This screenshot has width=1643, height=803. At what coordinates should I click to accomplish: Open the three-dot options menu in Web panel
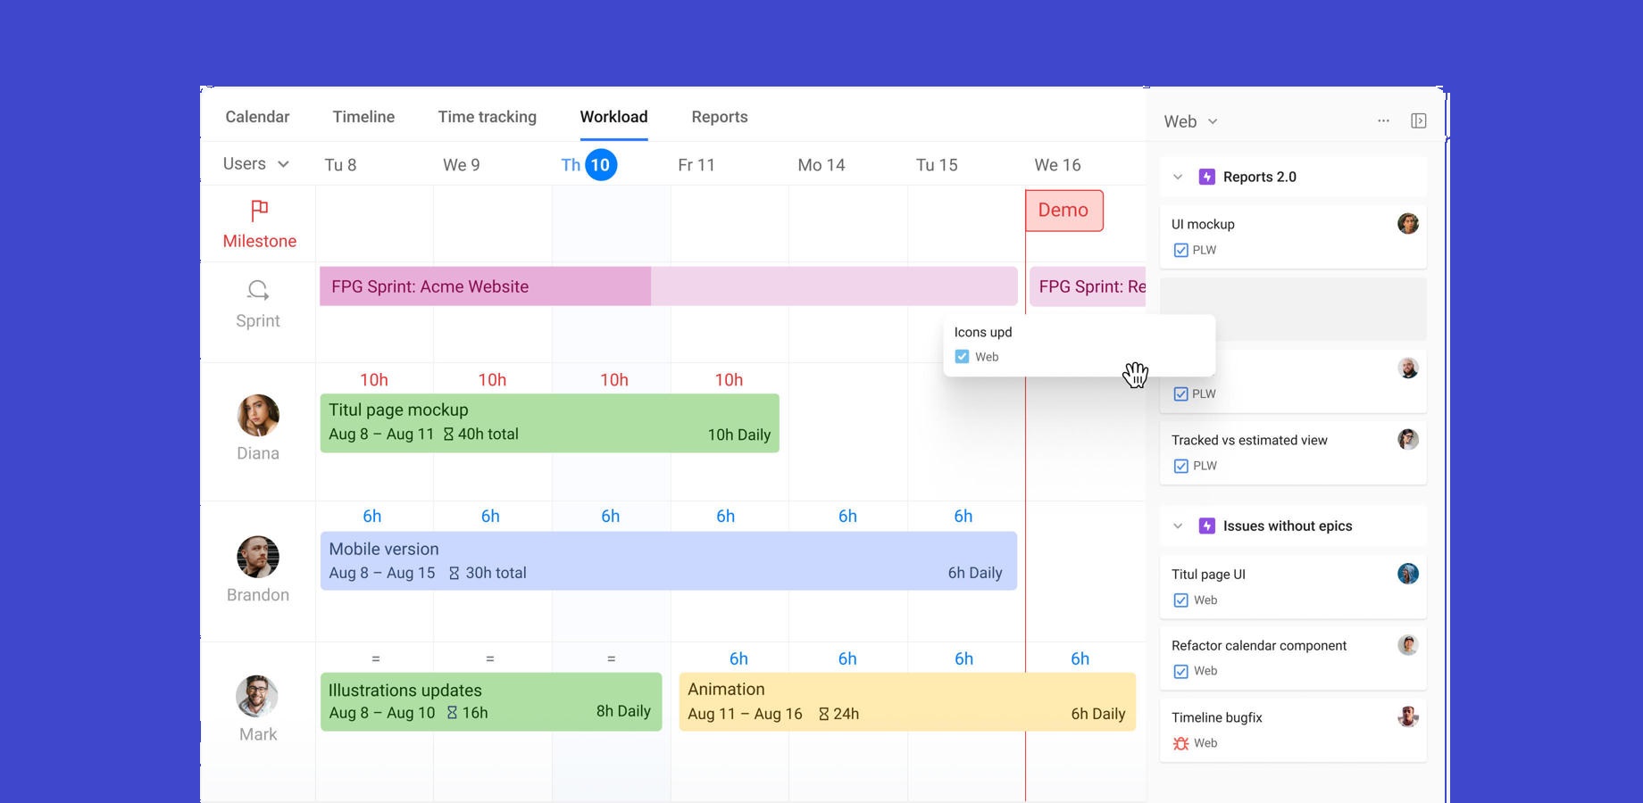pyautogui.click(x=1383, y=120)
